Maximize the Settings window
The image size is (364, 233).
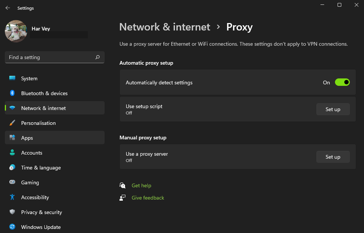pyautogui.click(x=339, y=5)
